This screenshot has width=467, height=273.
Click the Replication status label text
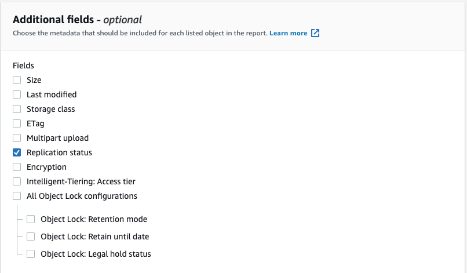coord(59,152)
